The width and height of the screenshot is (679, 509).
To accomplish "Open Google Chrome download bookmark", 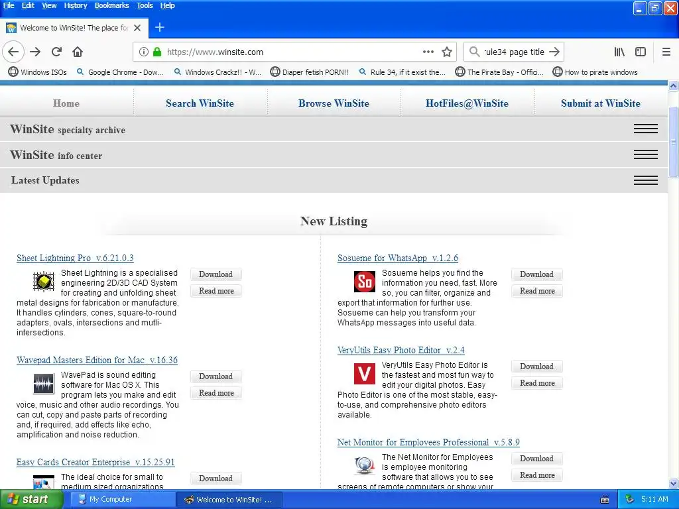I will pyautogui.click(x=120, y=72).
